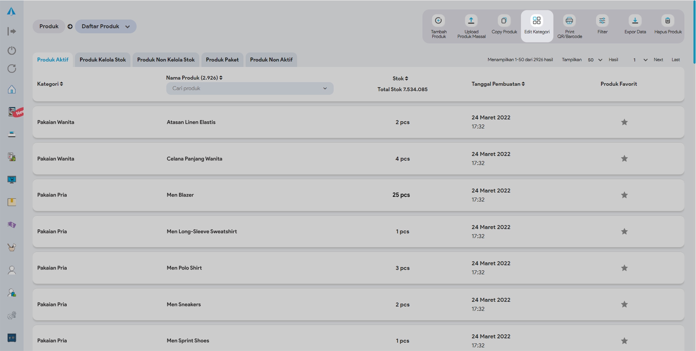This screenshot has height=351, width=696.
Task: Click the Tambah Produk plus icon
Action: click(x=438, y=21)
